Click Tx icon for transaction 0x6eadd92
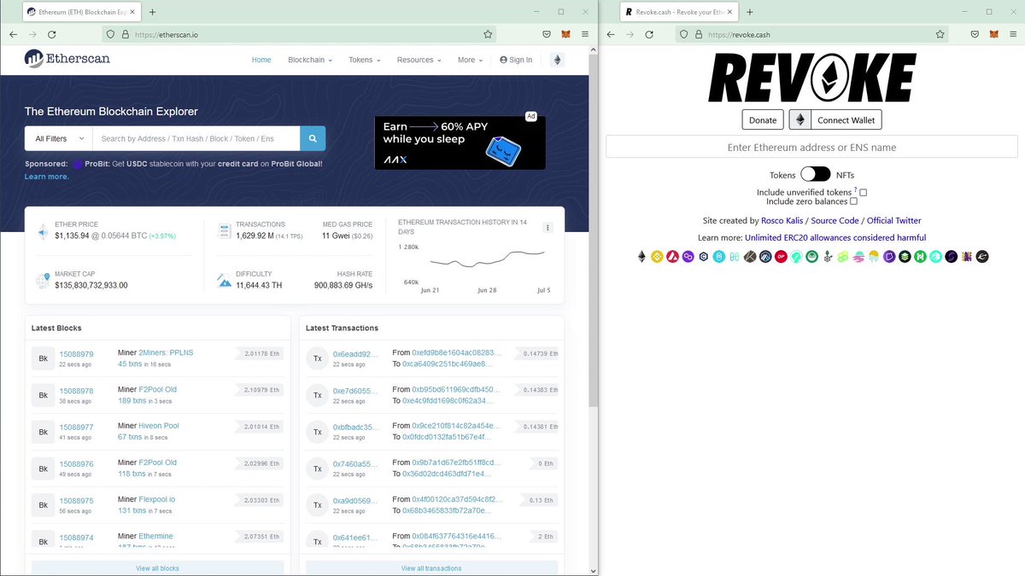Screen dimensions: 1025x576 click(318, 358)
